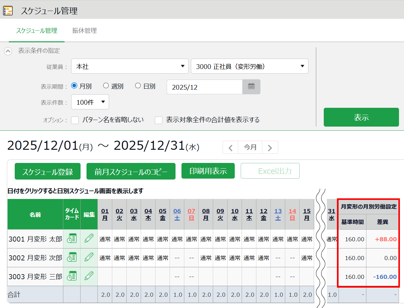
Task: Change the 100件 display count dropdown
Action: coord(90,102)
